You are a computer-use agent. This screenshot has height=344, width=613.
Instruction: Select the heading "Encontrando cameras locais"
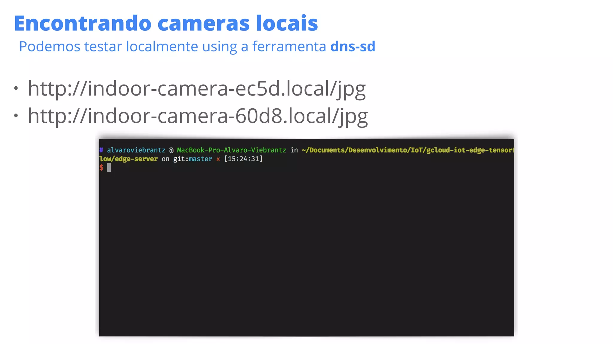point(166,23)
